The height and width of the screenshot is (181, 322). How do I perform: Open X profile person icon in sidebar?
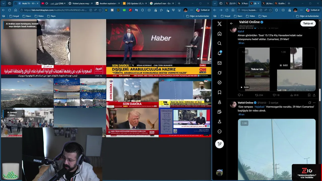pos(219,122)
